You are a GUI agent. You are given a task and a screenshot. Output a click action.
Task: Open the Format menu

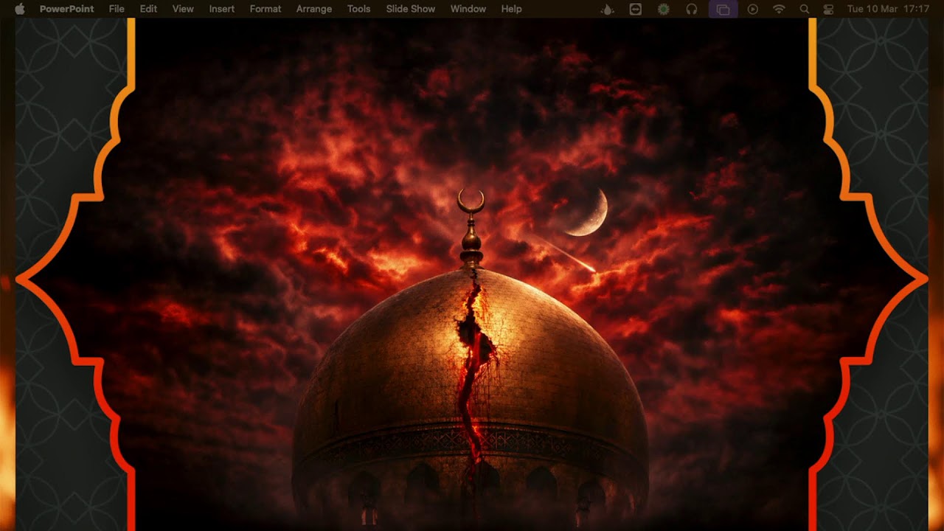point(265,9)
